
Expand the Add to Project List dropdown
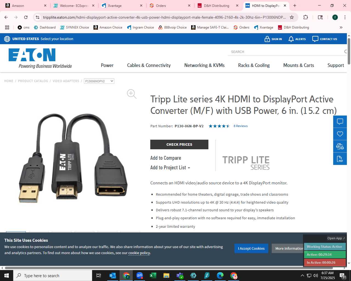pos(170,168)
